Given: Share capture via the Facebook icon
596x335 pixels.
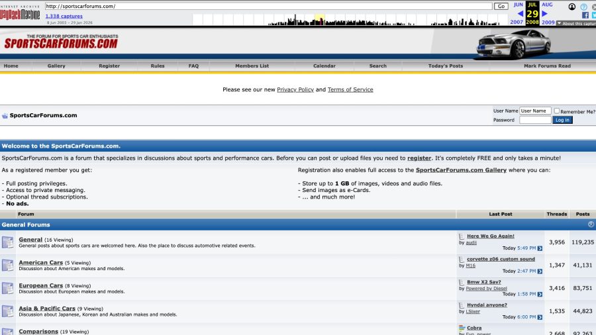Looking at the screenshot, I should tap(585, 15).
